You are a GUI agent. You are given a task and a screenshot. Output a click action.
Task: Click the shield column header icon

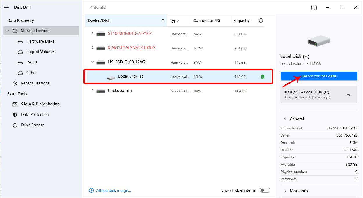coord(261,20)
